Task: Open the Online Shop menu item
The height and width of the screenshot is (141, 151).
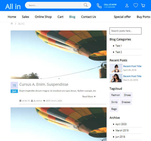Action: click(x=43, y=17)
